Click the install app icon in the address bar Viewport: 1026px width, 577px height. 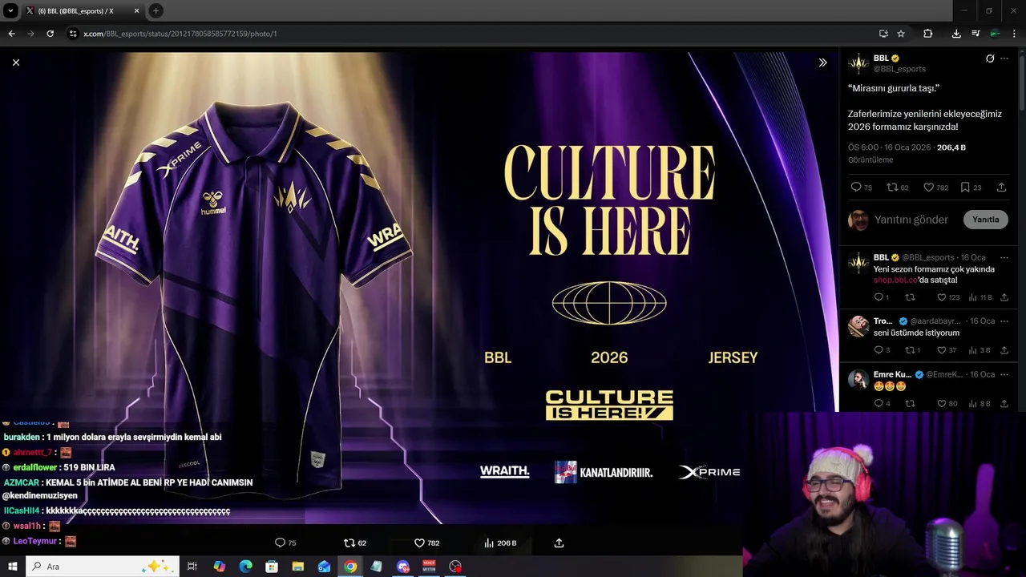tap(883, 34)
